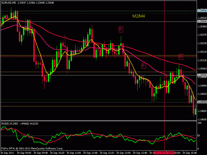207x155 pixels.
Task: Click the highlighted 1.35596 price tag
Action: click(202, 11)
